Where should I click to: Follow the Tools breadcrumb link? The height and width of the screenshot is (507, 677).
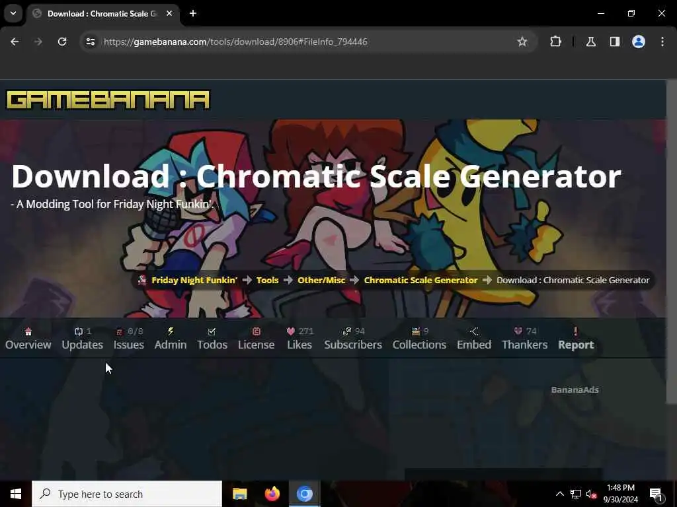267,280
